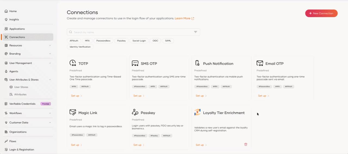Click the #Passkey tag on Passkey card
This screenshot has width=348, height=154.
[154, 136]
